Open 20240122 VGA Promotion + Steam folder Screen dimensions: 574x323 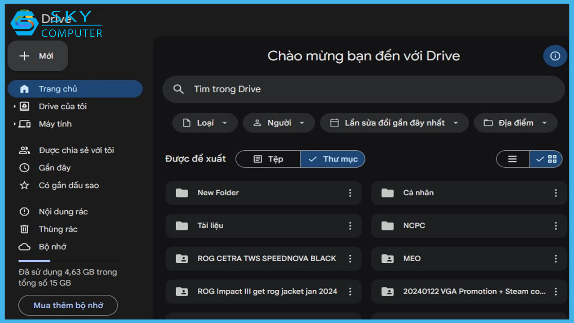(469, 292)
